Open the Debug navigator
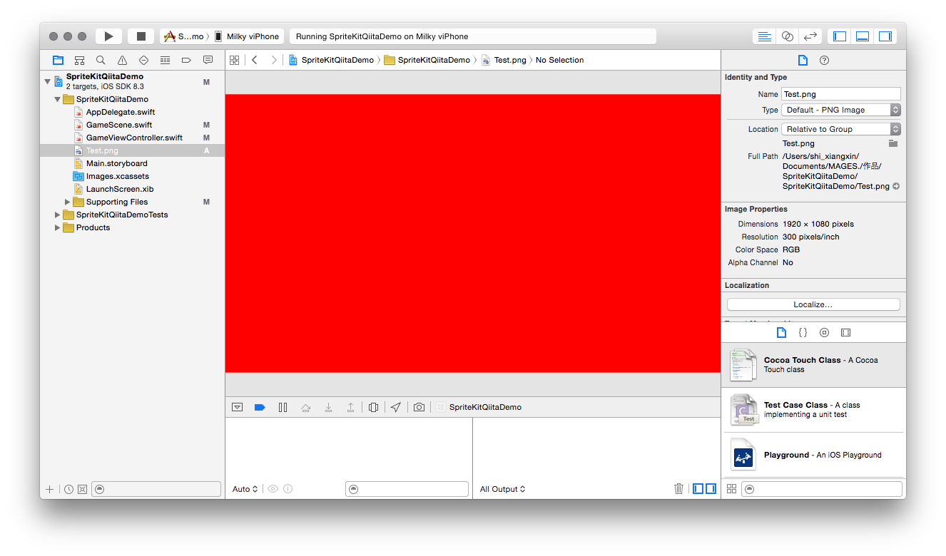 [165, 60]
